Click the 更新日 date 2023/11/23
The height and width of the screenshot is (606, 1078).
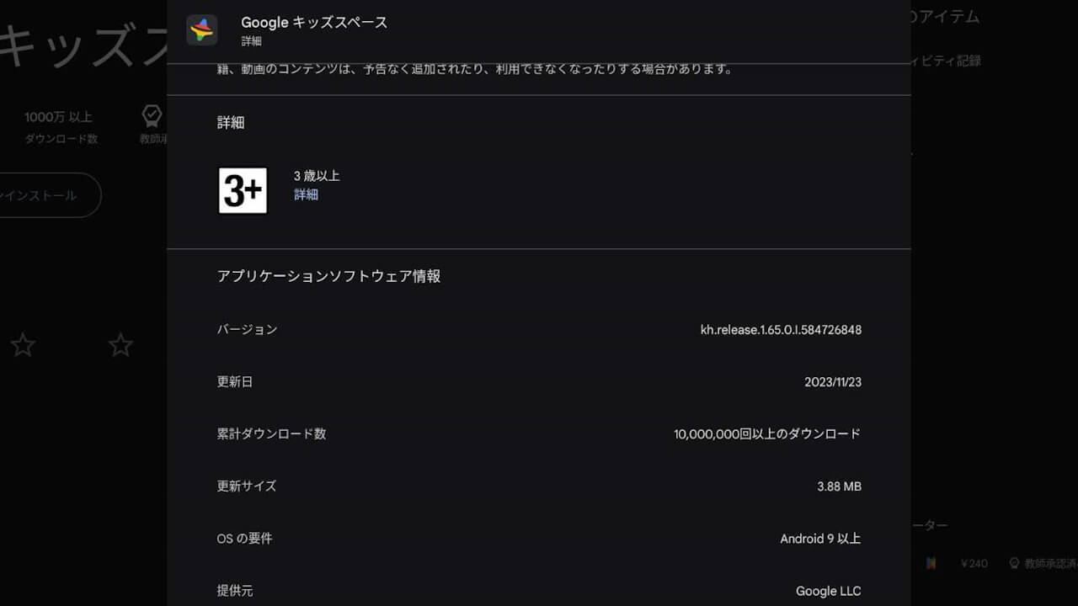coord(833,382)
